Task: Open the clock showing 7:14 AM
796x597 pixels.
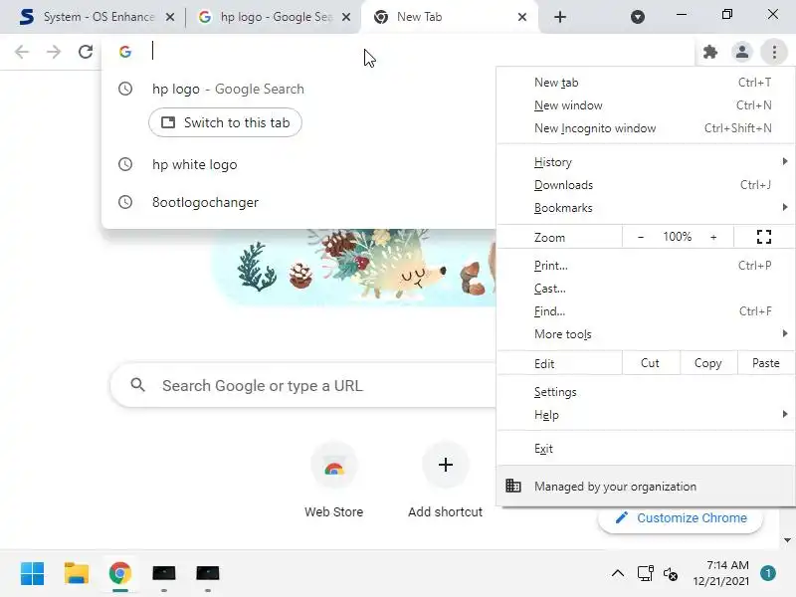Action: click(720, 573)
